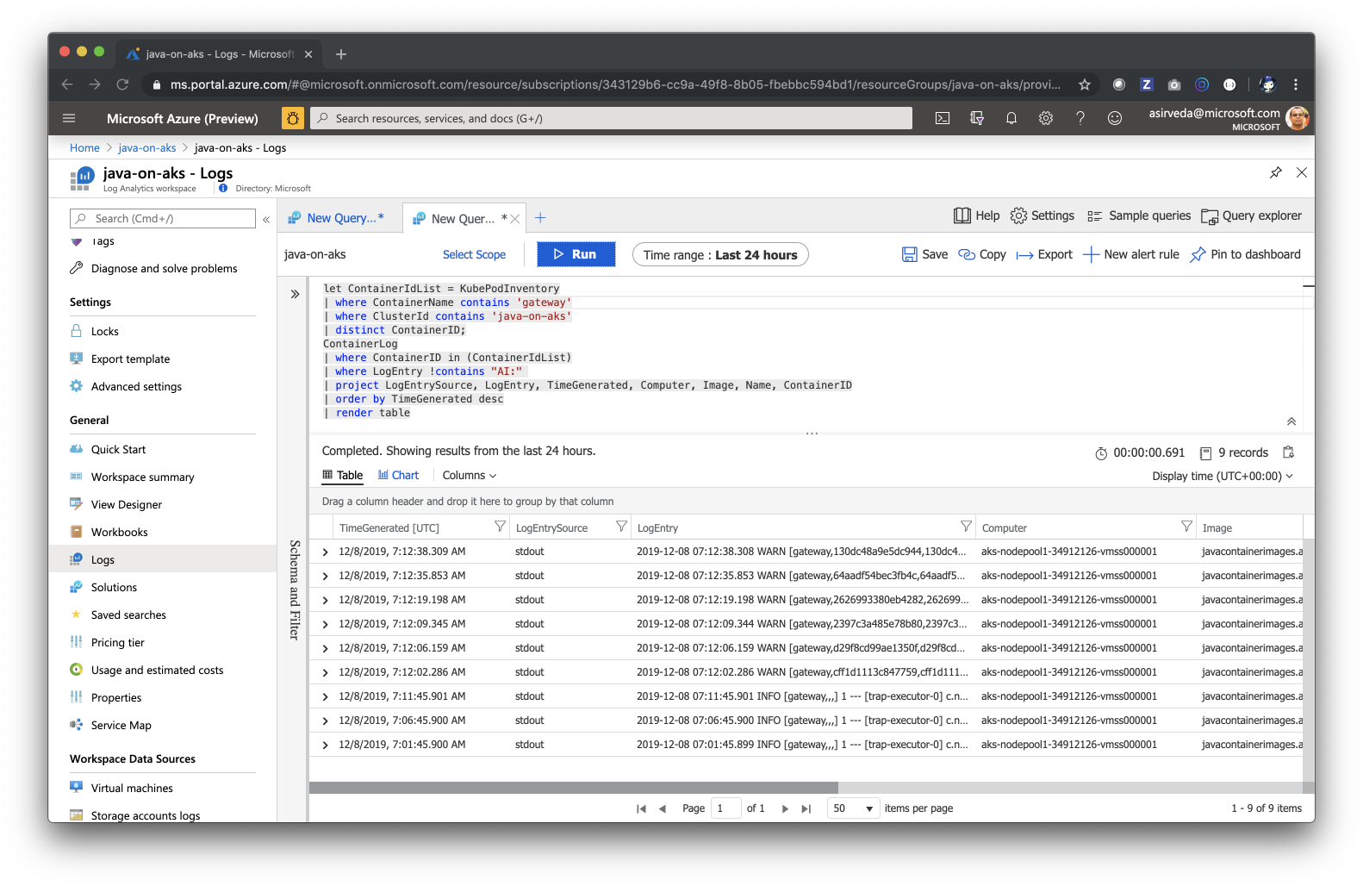
Task: Click the Select Scope link
Action: [x=474, y=254]
